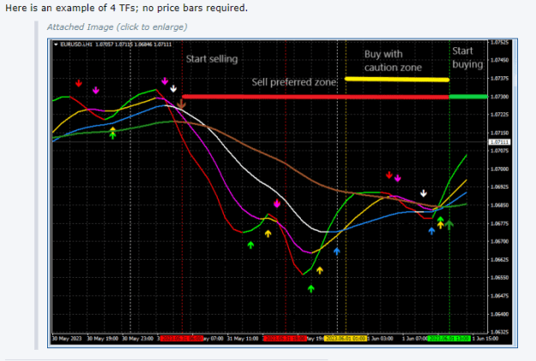Click the 1.07000 price axis label
Viewport: 536px width, 361px height.
click(499, 169)
